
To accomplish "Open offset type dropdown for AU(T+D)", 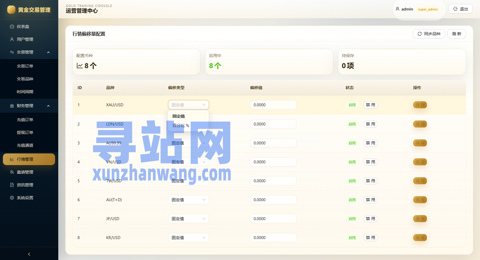I will click(188, 200).
